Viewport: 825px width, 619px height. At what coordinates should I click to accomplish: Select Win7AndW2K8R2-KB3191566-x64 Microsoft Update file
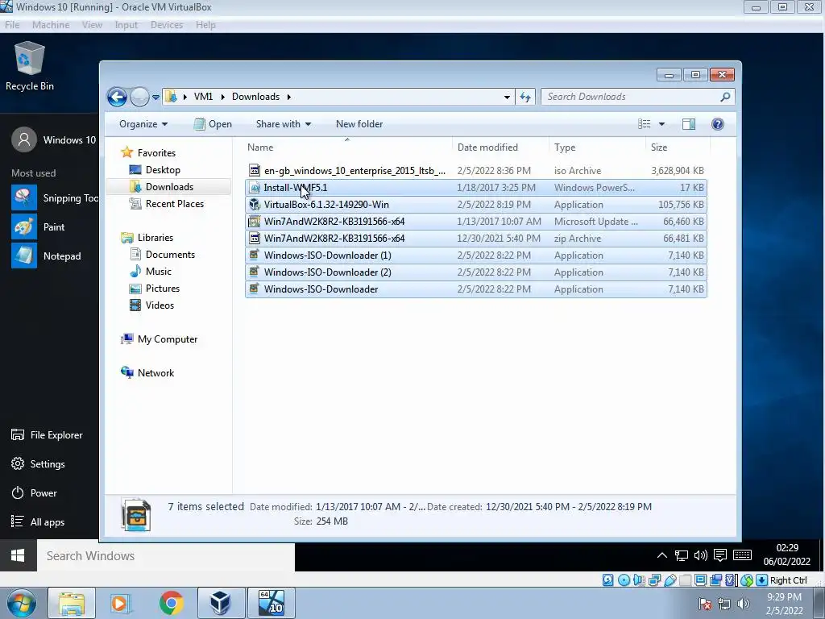coord(476,222)
